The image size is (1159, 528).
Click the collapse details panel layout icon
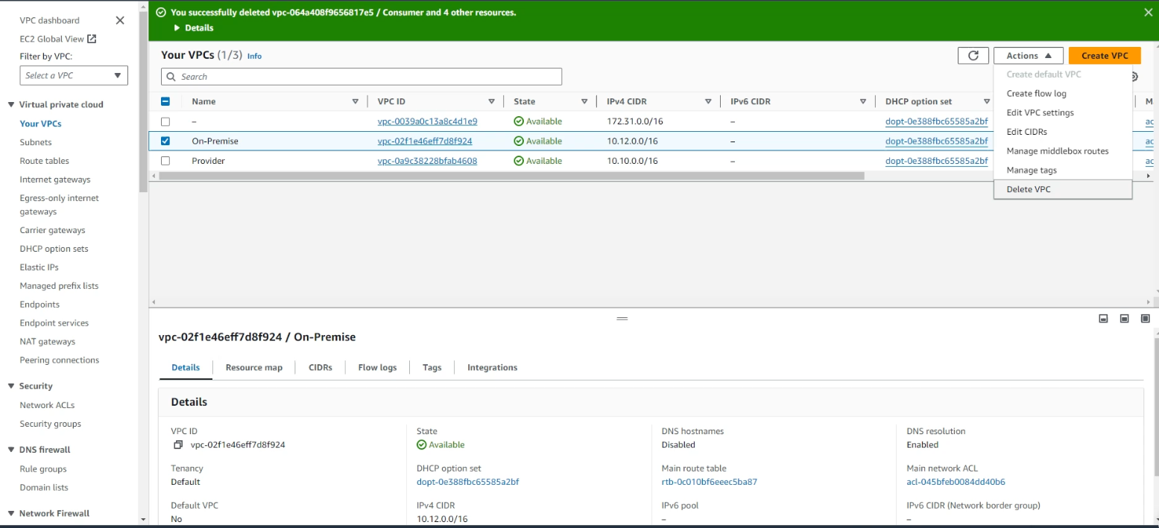coord(1103,319)
